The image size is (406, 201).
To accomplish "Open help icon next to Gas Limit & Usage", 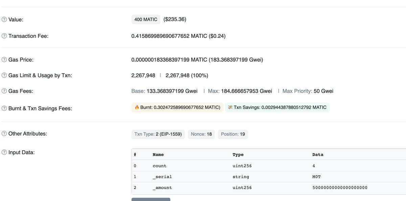I will tap(4, 75).
